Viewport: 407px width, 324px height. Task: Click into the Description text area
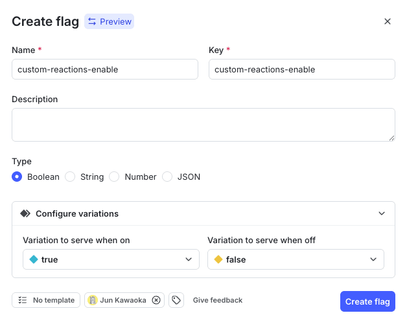203,125
